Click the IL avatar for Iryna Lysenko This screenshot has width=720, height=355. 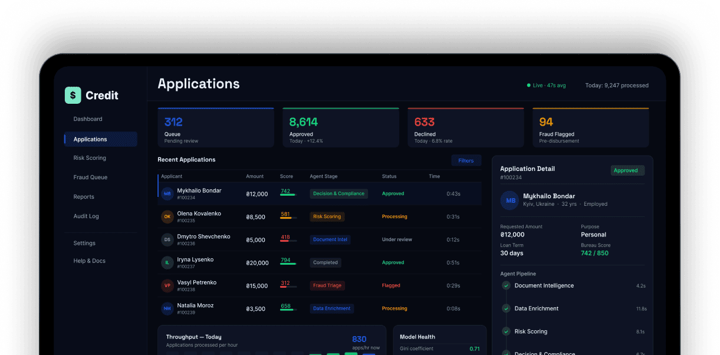pos(167,262)
